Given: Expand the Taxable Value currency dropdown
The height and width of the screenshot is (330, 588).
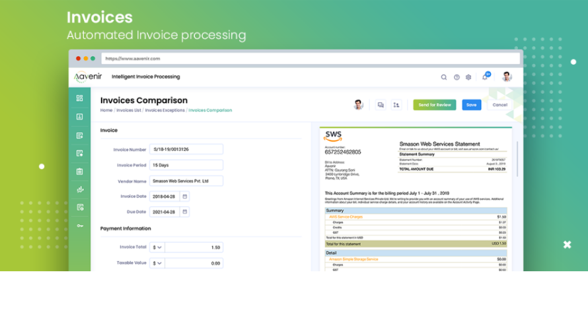Looking at the screenshot, I should point(157,263).
